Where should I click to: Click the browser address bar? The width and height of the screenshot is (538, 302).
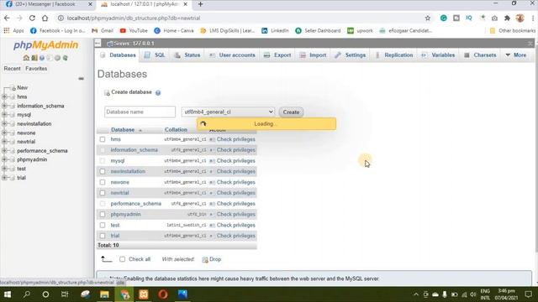(240, 18)
